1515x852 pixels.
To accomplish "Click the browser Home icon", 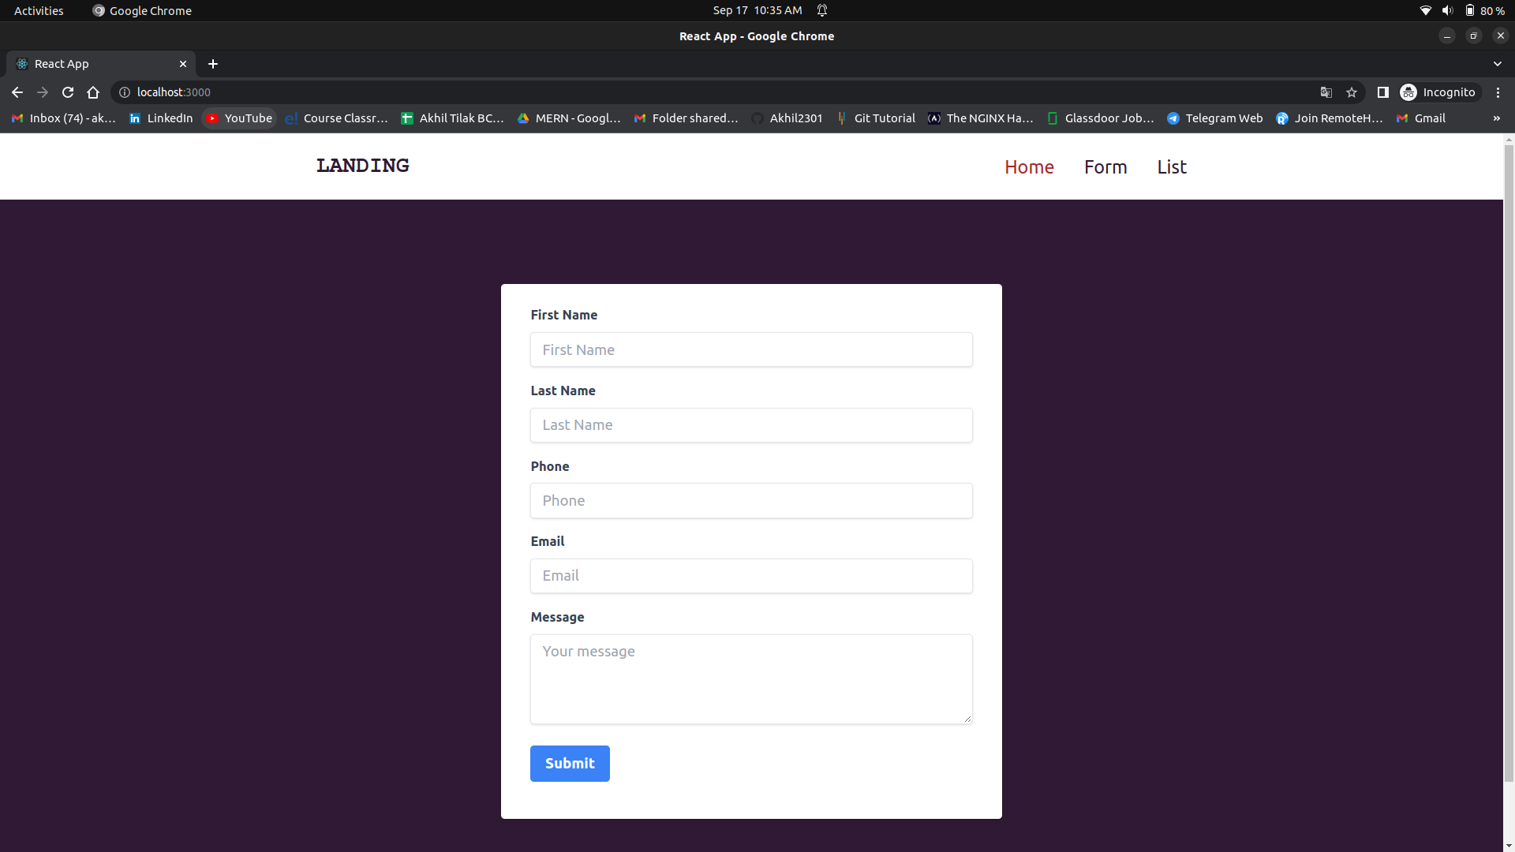I will coord(93,92).
